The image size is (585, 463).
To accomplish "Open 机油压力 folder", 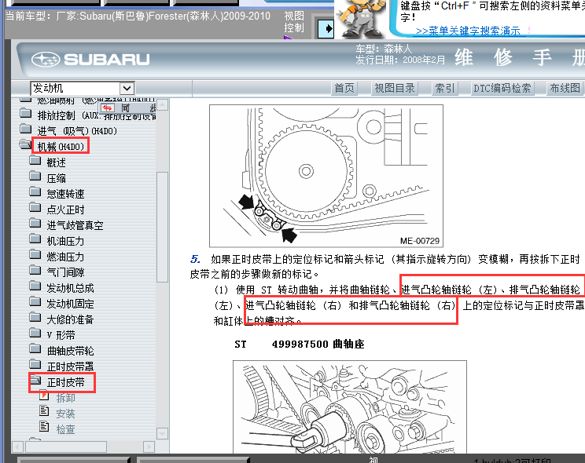I will (66, 241).
